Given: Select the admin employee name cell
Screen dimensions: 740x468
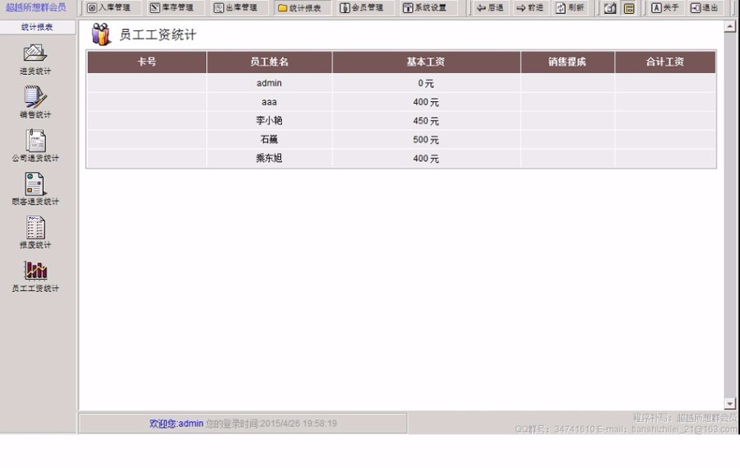Looking at the screenshot, I should pyautogui.click(x=269, y=83).
